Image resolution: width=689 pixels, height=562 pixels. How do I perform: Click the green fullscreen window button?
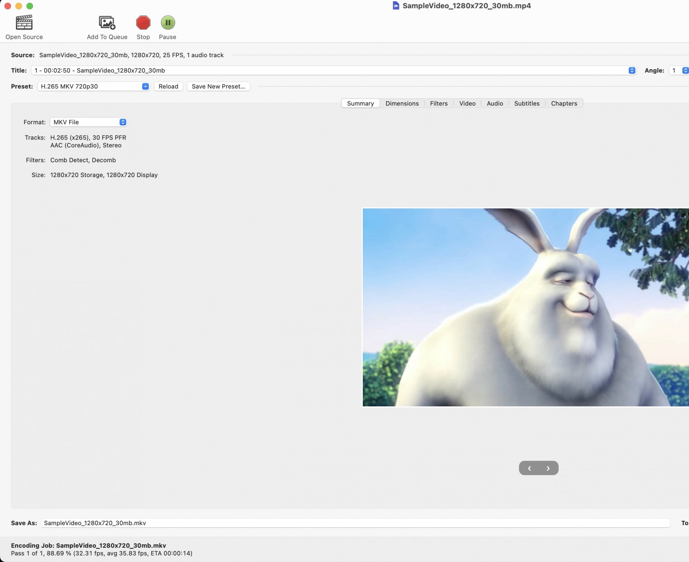(30, 6)
